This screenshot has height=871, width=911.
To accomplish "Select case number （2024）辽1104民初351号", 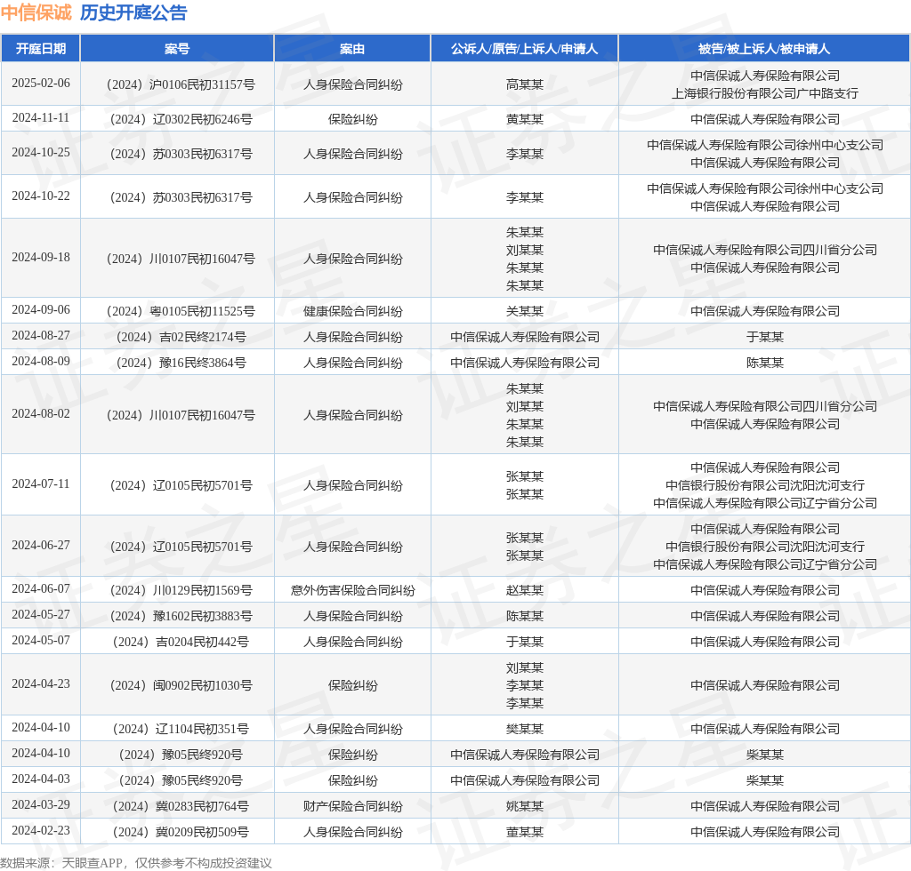I will tap(177, 730).
